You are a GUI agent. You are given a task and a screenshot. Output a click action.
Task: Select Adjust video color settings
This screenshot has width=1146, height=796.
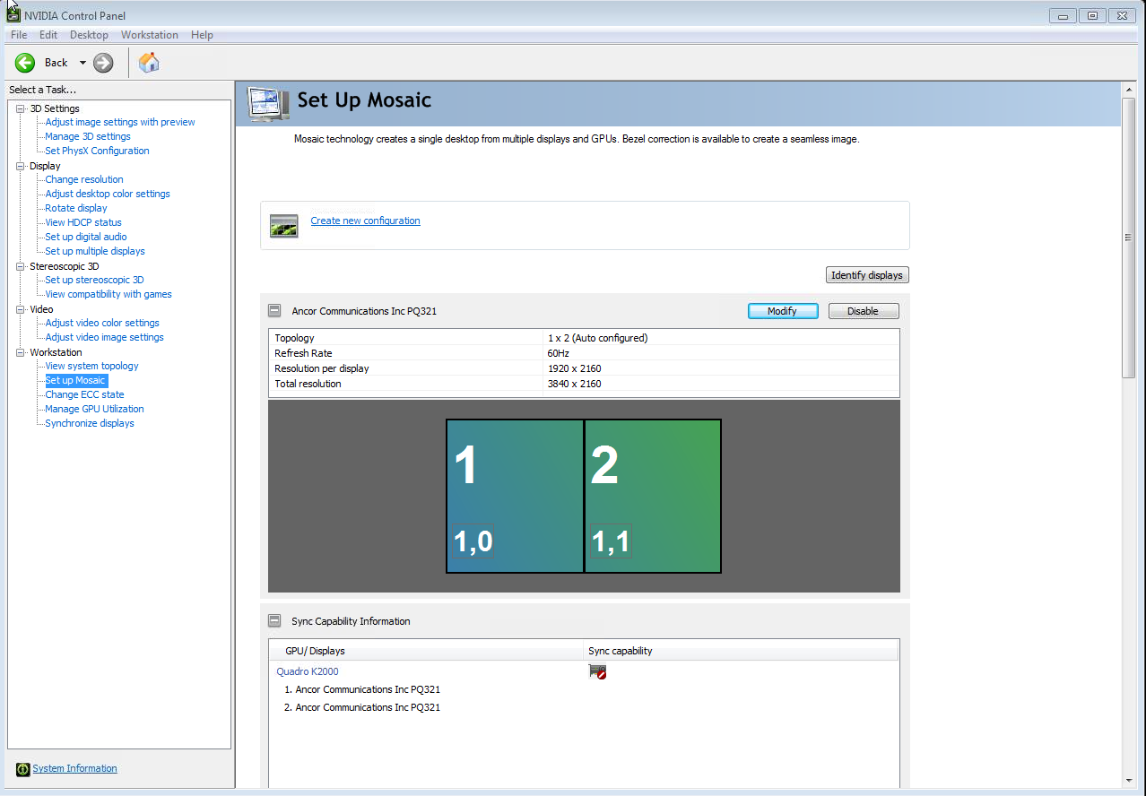102,323
